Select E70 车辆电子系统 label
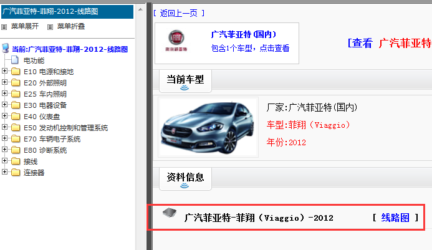Screen dimensions: 432x250 [52, 139]
